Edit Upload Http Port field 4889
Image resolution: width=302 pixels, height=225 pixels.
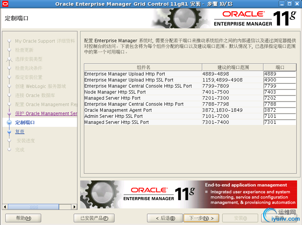point(280,74)
